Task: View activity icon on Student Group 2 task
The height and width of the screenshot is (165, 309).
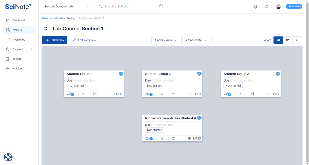Action: pos(162,94)
